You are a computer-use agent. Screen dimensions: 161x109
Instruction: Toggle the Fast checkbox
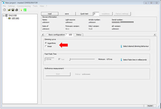[x=59, y=59]
